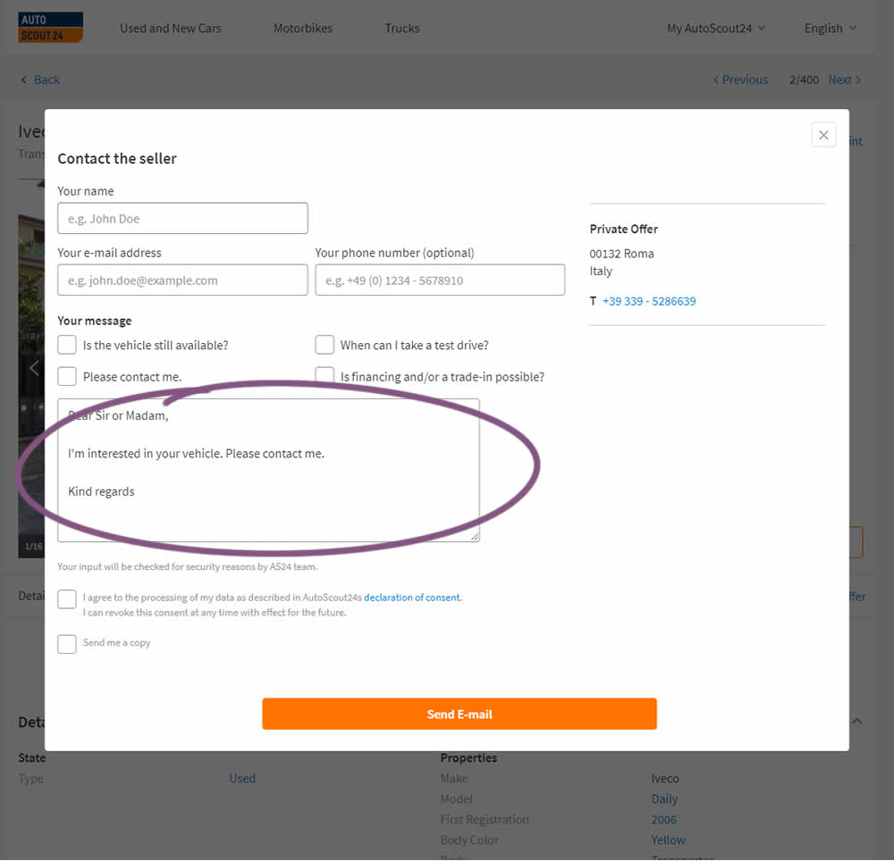Viewport: 894px width, 861px height.
Task: Open the Used and New Cars menu
Action: coord(171,29)
